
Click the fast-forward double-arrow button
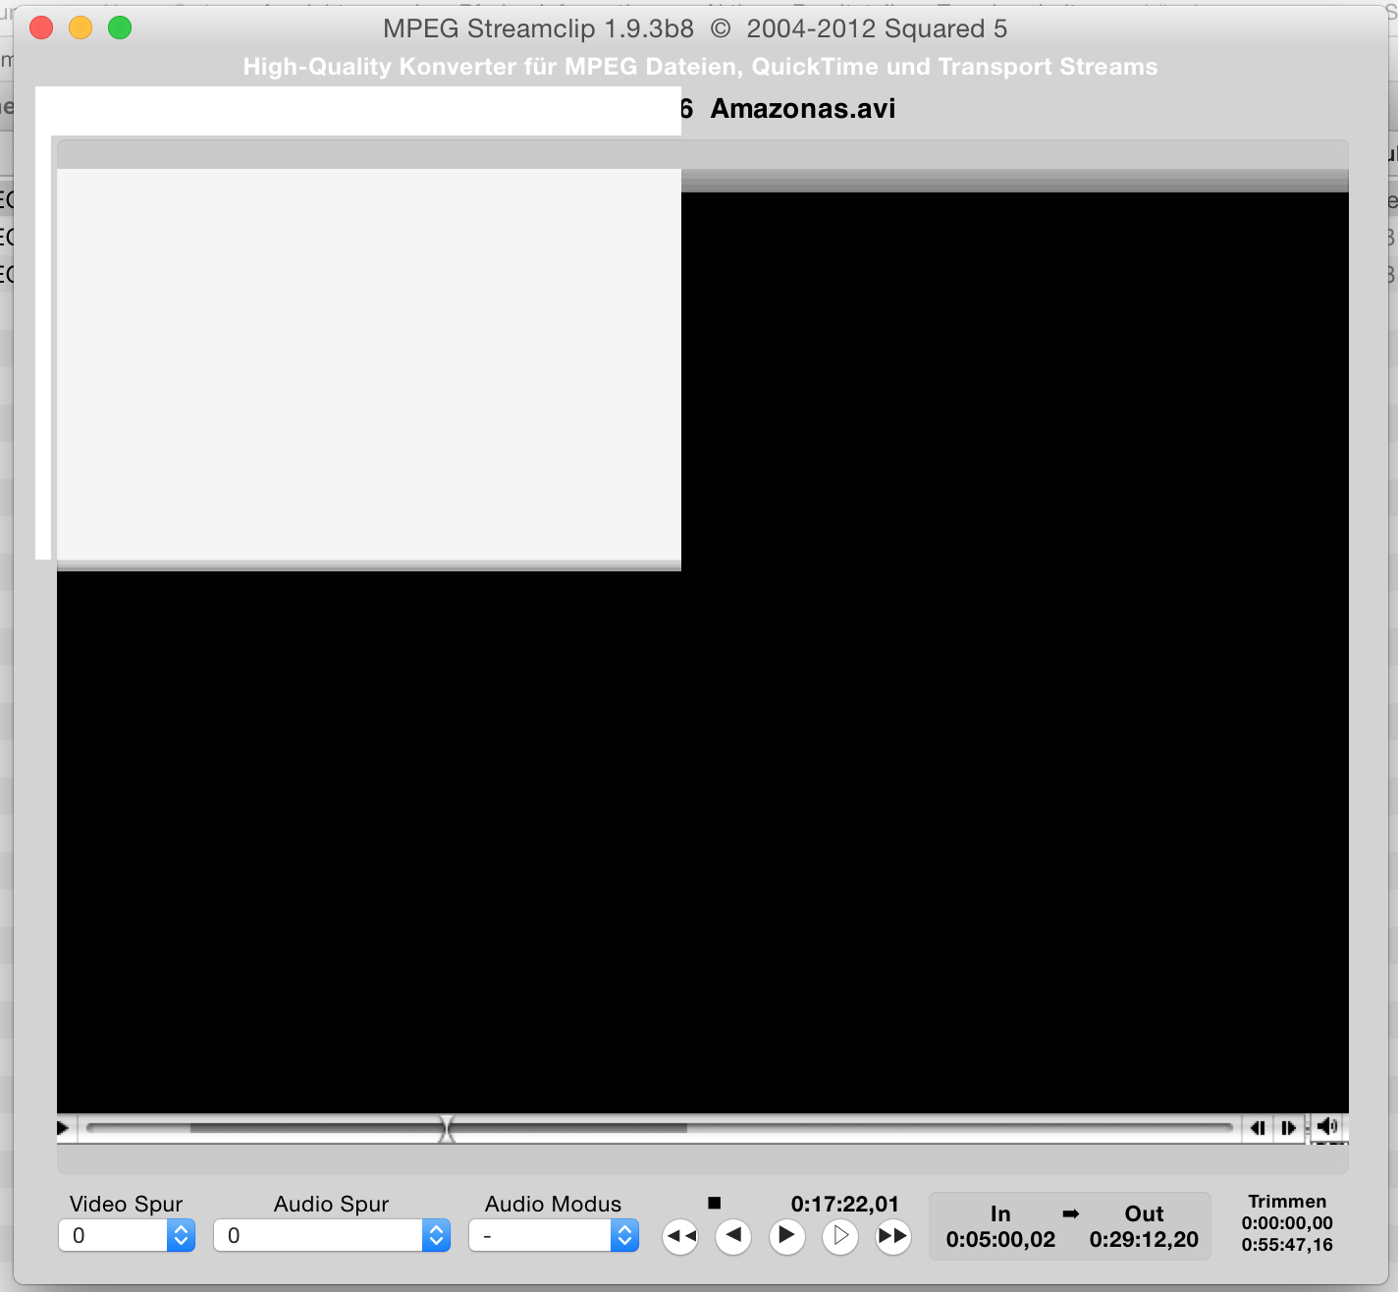pyautogui.click(x=892, y=1236)
